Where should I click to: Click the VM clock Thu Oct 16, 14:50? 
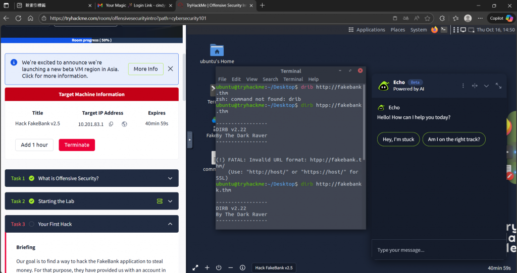coord(496,30)
